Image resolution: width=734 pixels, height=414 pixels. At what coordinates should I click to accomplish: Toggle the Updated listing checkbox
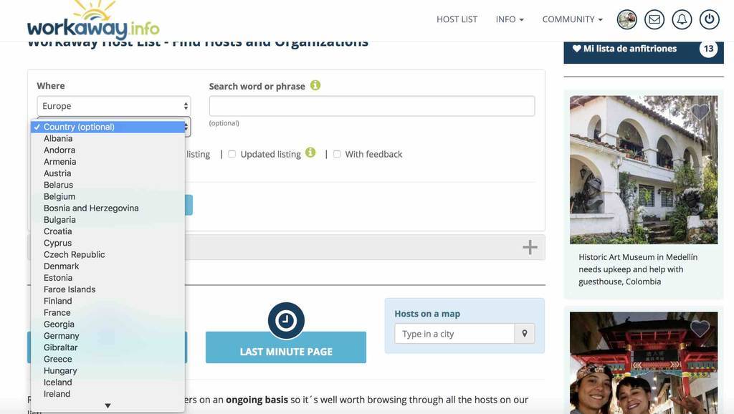pyautogui.click(x=232, y=154)
